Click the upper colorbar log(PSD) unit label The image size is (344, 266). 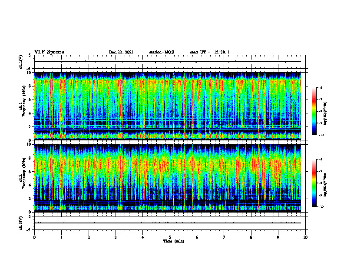click(325, 113)
